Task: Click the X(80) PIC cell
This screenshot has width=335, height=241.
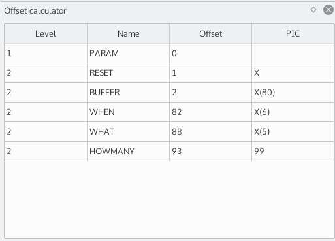Action: click(293, 93)
